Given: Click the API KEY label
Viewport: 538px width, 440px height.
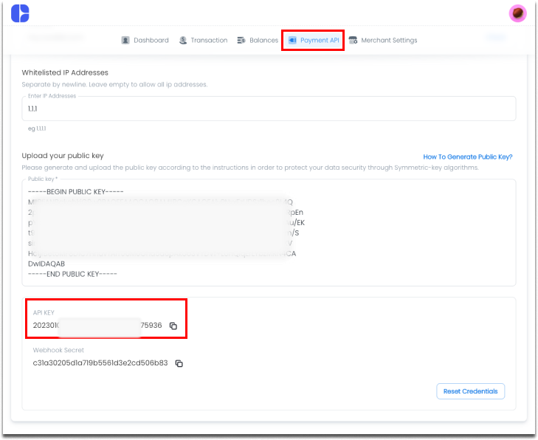Looking at the screenshot, I should click(x=44, y=313).
